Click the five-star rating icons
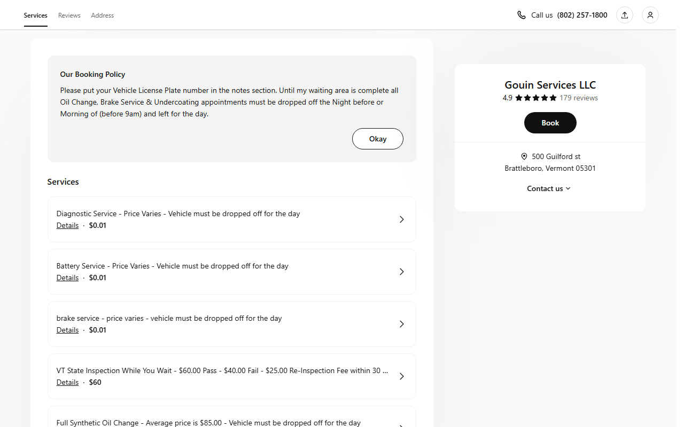 (x=536, y=98)
